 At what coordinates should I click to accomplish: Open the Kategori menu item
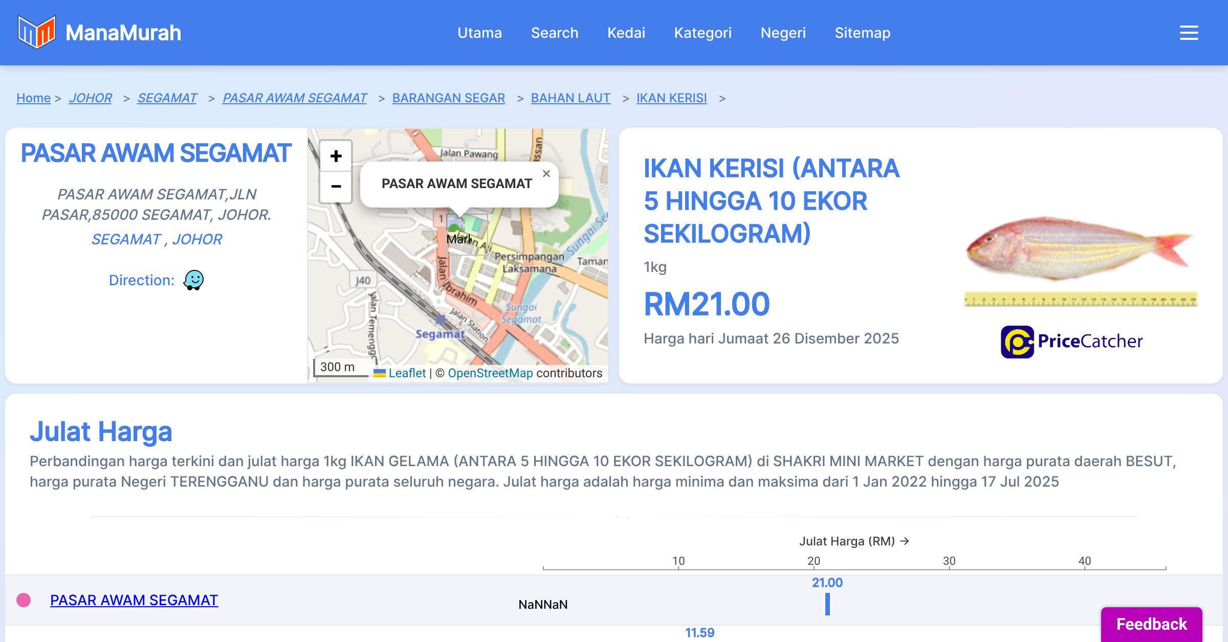703,33
